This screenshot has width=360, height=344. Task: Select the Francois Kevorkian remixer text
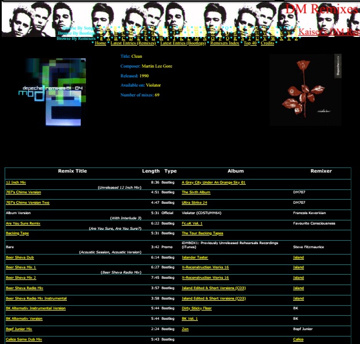click(309, 213)
